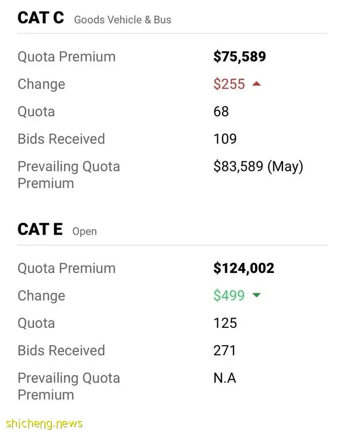
Task: Click the N.A prevailing quota premium value
Action: 225,378
